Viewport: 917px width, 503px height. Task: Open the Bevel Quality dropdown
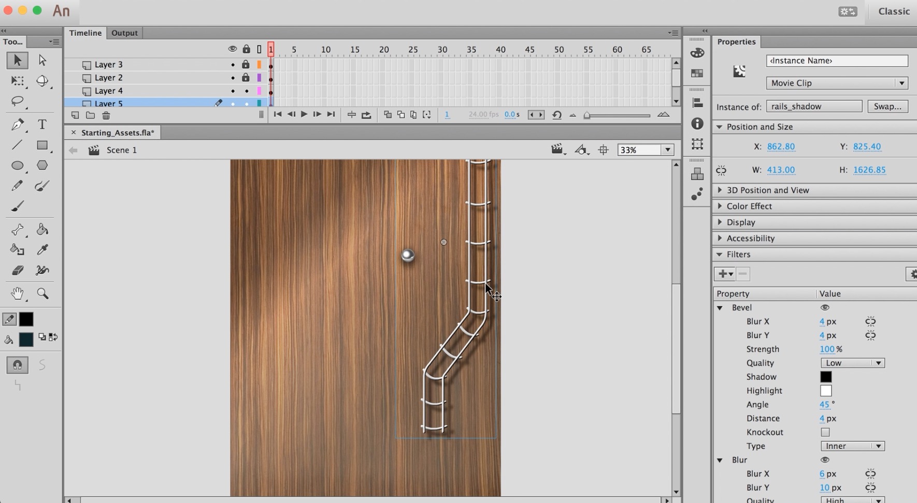click(852, 363)
